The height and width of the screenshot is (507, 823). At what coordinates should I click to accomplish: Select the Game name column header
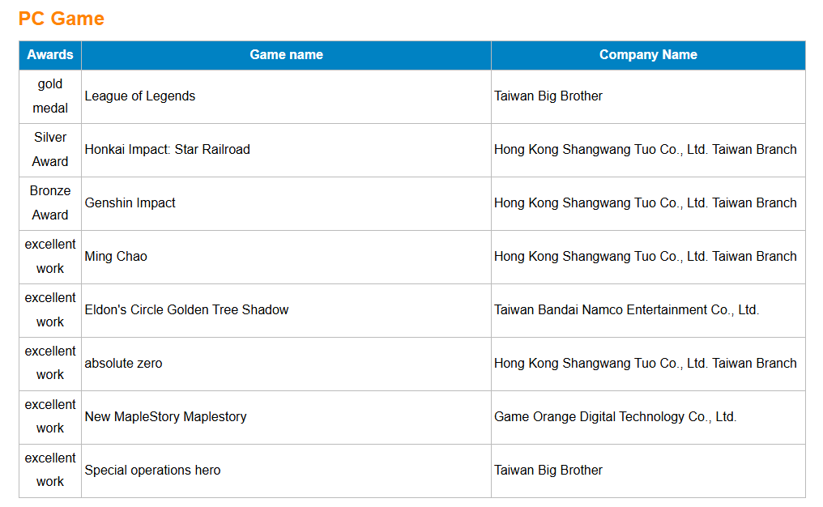click(286, 55)
